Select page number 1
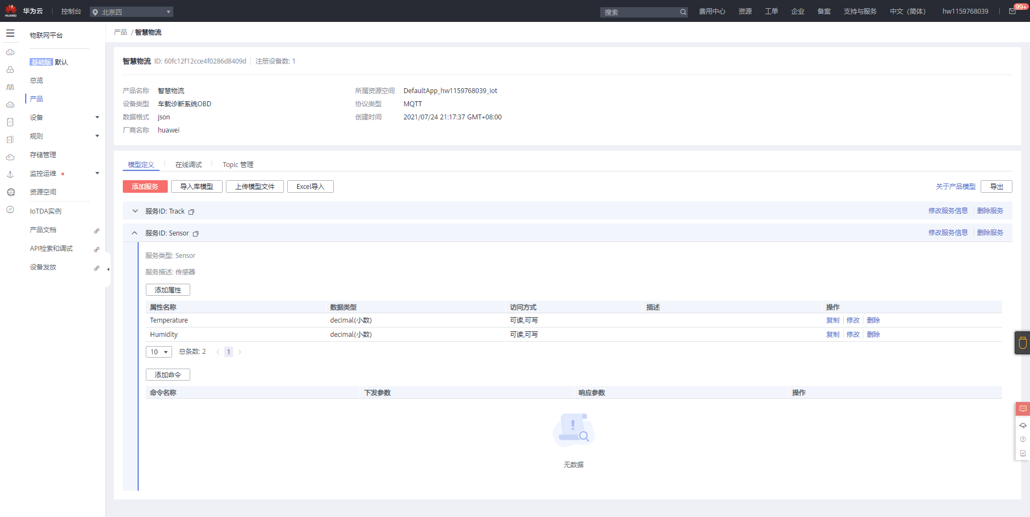This screenshot has width=1030, height=517. pos(229,352)
